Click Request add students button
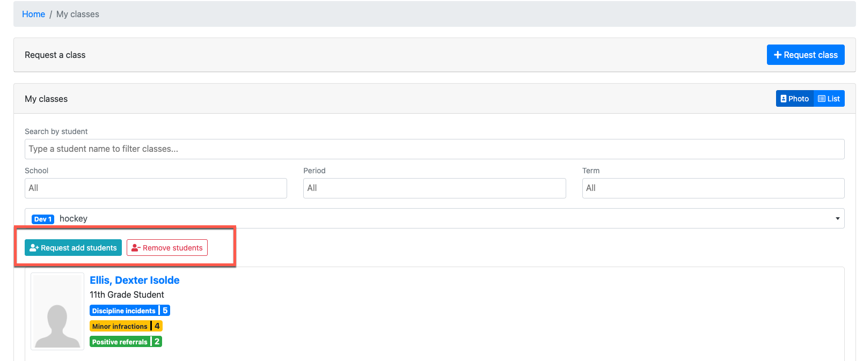The image size is (863, 361). click(x=73, y=248)
